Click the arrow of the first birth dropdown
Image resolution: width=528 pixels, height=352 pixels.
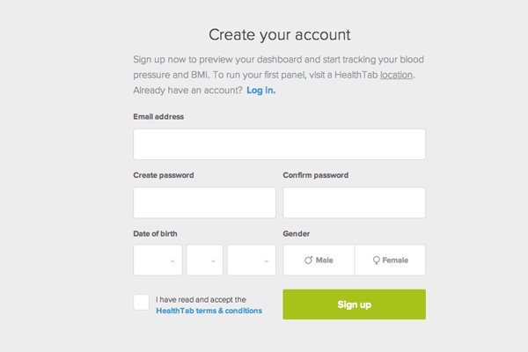click(172, 261)
